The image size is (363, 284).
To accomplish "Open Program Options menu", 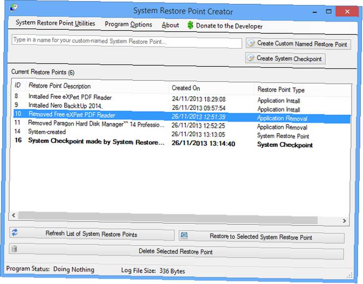I will click(129, 24).
